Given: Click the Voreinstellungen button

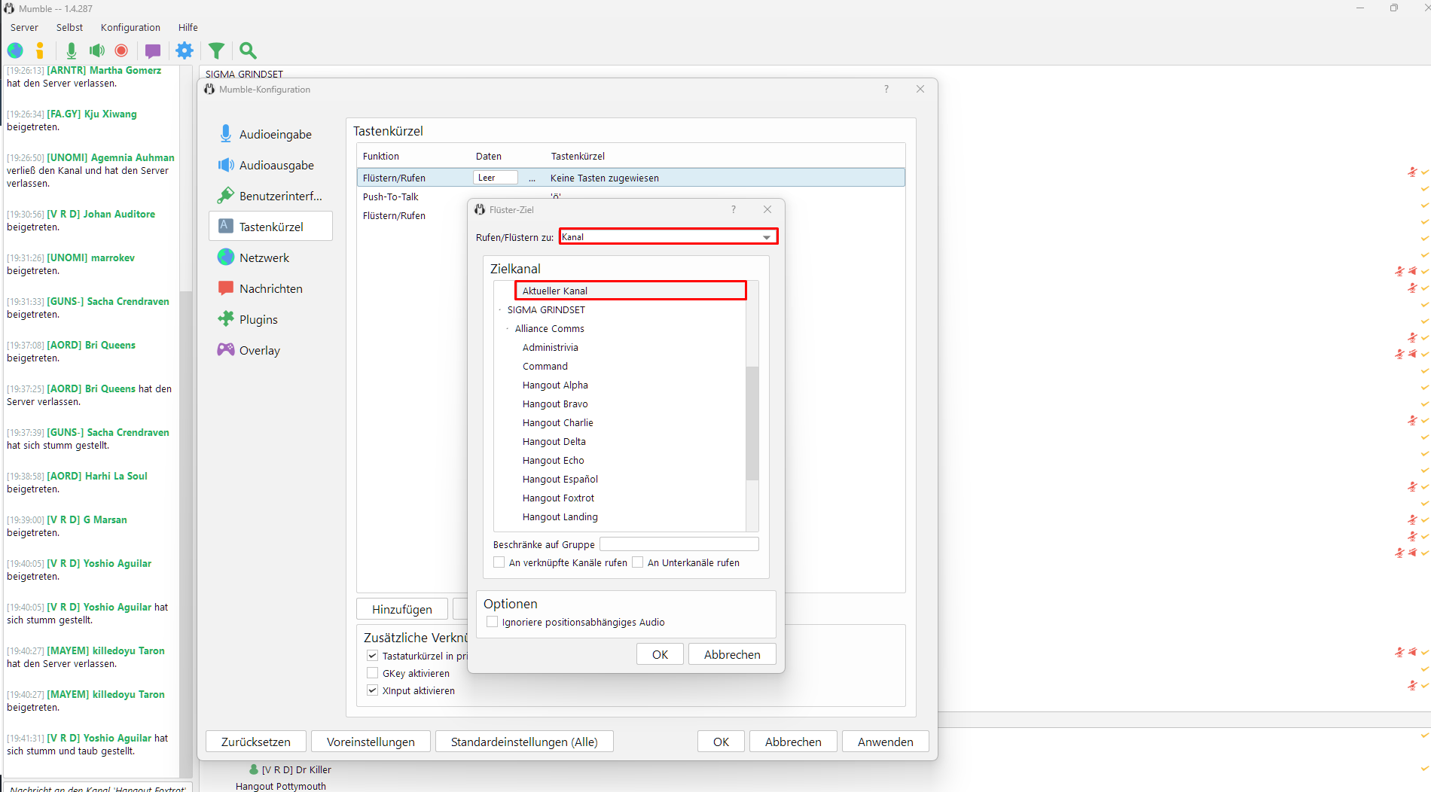Looking at the screenshot, I should pos(371,742).
